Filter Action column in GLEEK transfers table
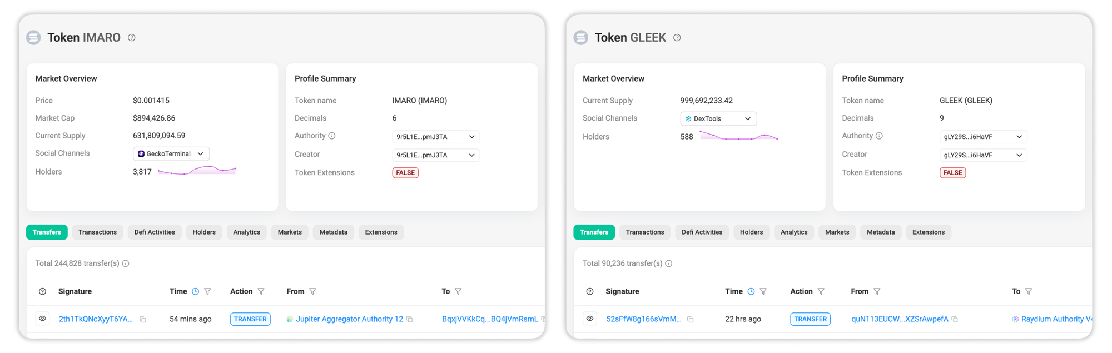The height and width of the screenshot is (353, 1112). coord(821,291)
